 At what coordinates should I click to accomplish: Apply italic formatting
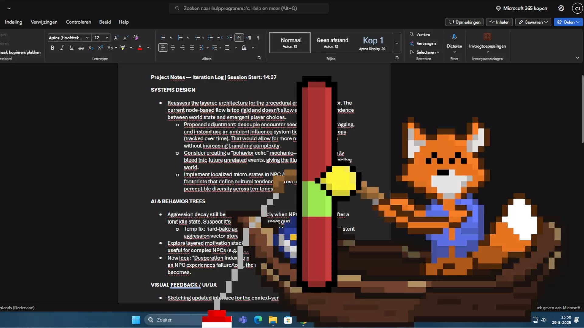tap(62, 47)
